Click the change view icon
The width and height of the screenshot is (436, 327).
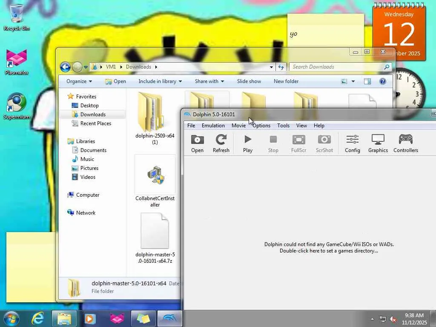click(344, 81)
